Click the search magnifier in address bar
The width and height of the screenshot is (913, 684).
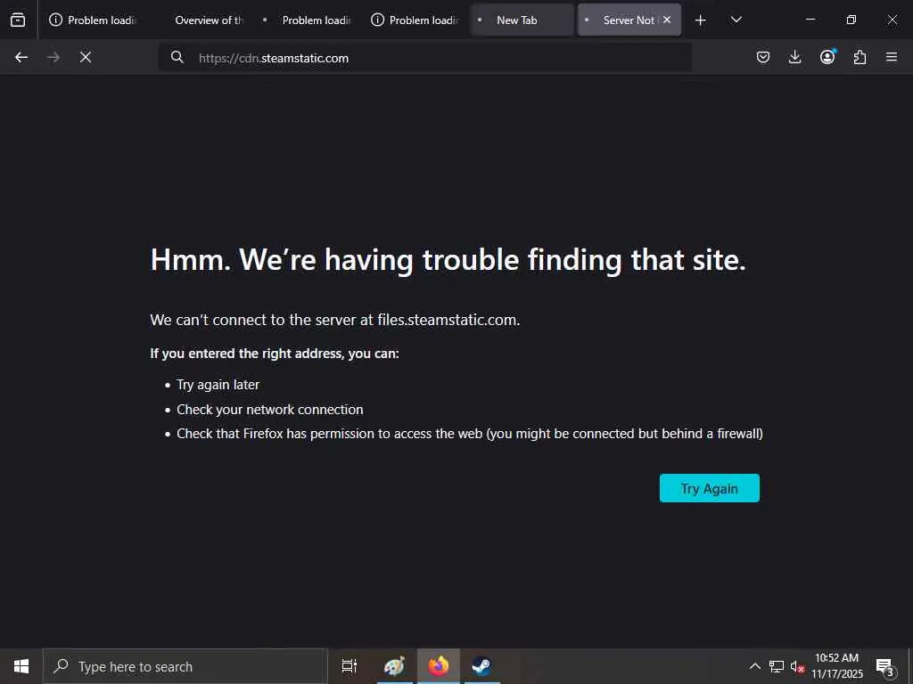177,57
